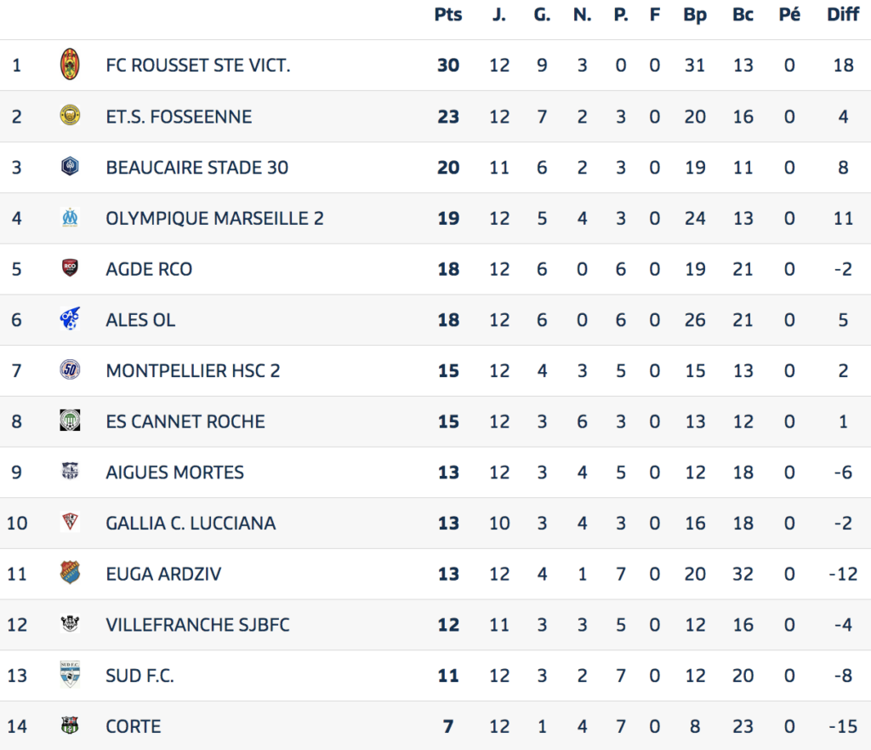Click the Agde RCO club badge
871x750 pixels.
point(70,269)
